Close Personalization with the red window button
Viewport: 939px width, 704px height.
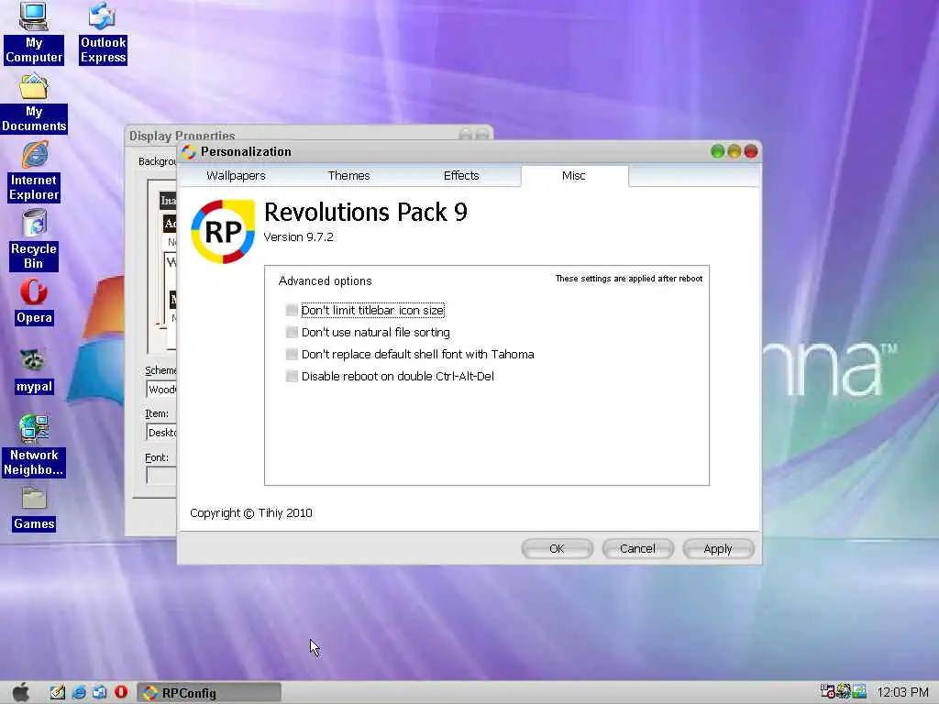(751, 151)
